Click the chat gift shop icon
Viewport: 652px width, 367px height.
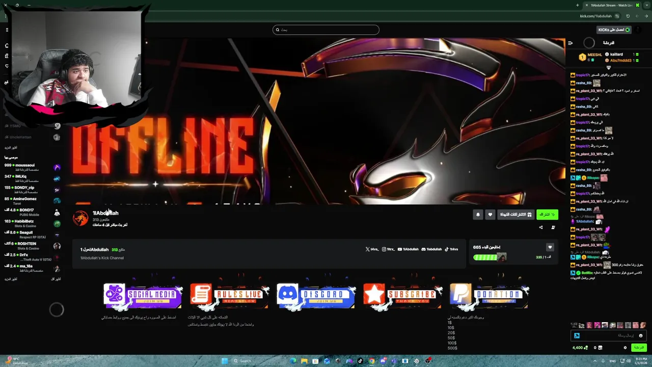tap(600, 348)
